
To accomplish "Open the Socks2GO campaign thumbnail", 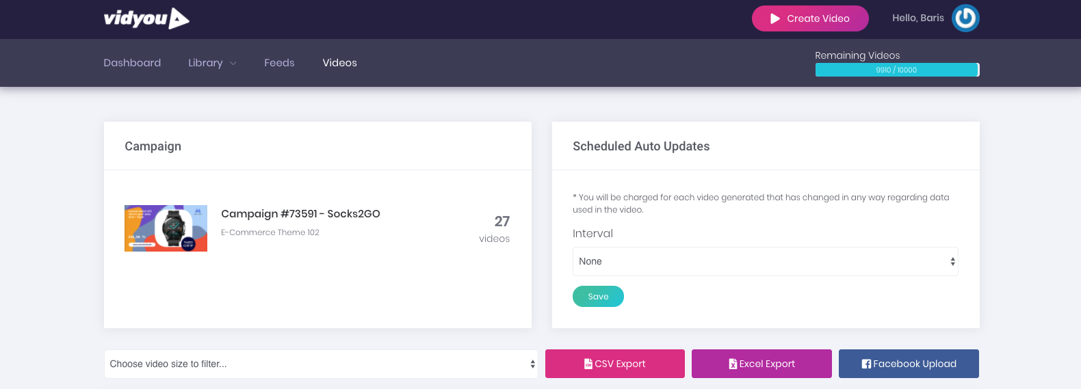I will tap(166, 228).
